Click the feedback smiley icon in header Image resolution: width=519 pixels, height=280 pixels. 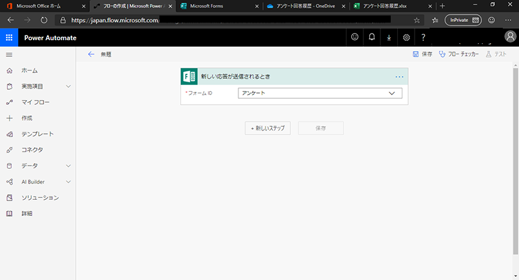354,38
